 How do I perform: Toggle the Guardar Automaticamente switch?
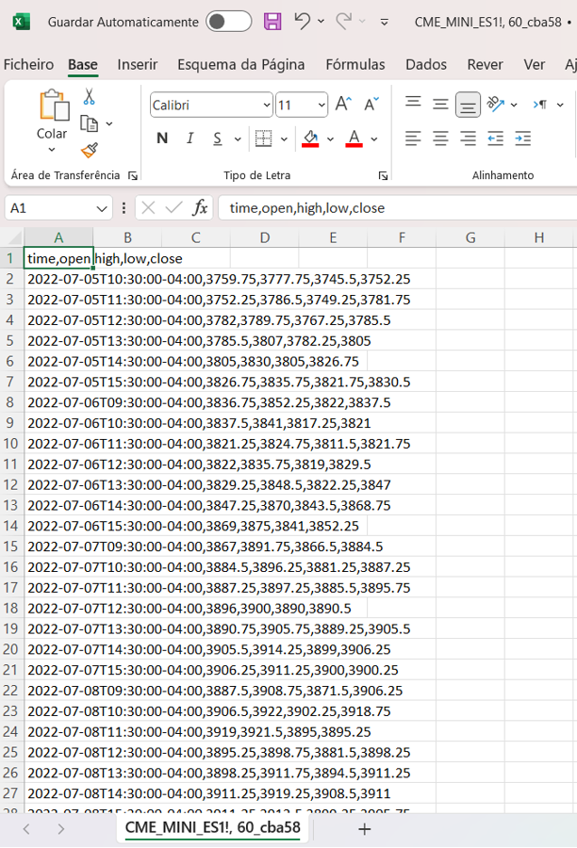coord(228,22)
